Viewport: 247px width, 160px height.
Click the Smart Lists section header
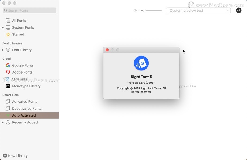10,95
